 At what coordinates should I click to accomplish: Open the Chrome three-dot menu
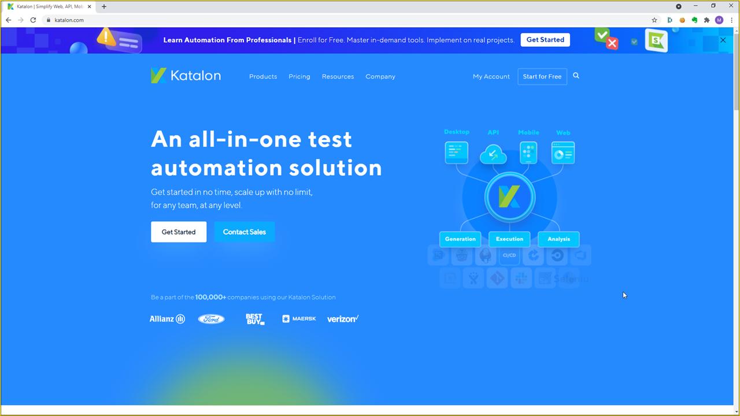coord(731,20)
